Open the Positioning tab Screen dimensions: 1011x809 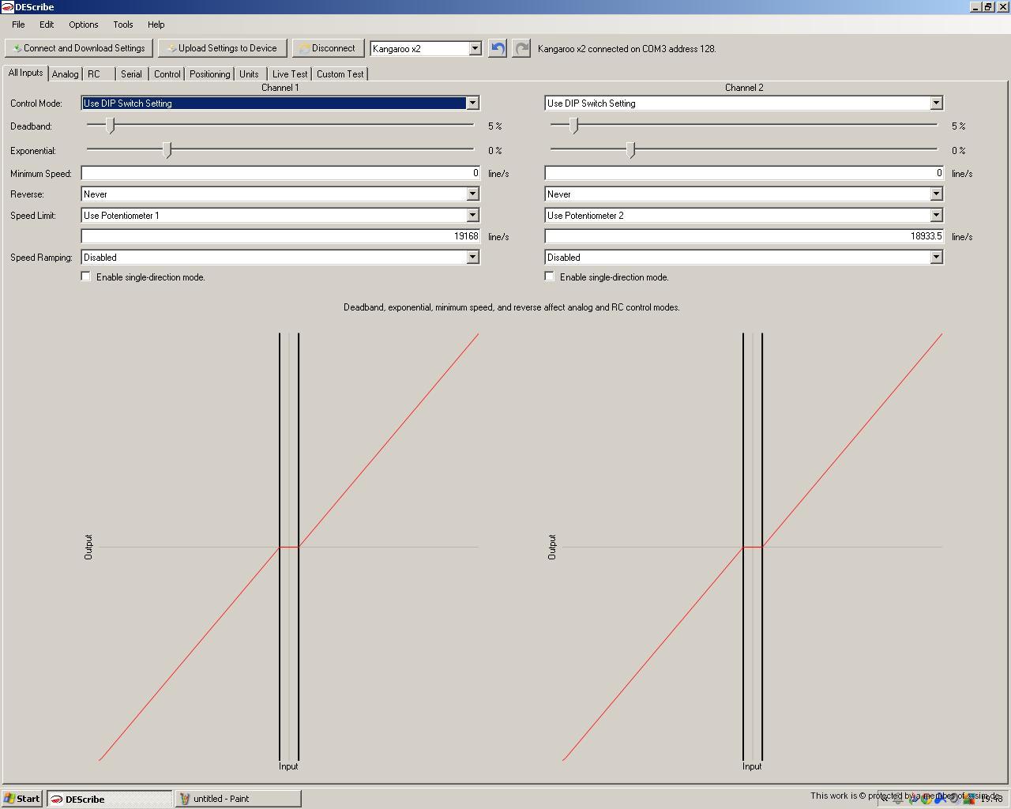(209, 73)
